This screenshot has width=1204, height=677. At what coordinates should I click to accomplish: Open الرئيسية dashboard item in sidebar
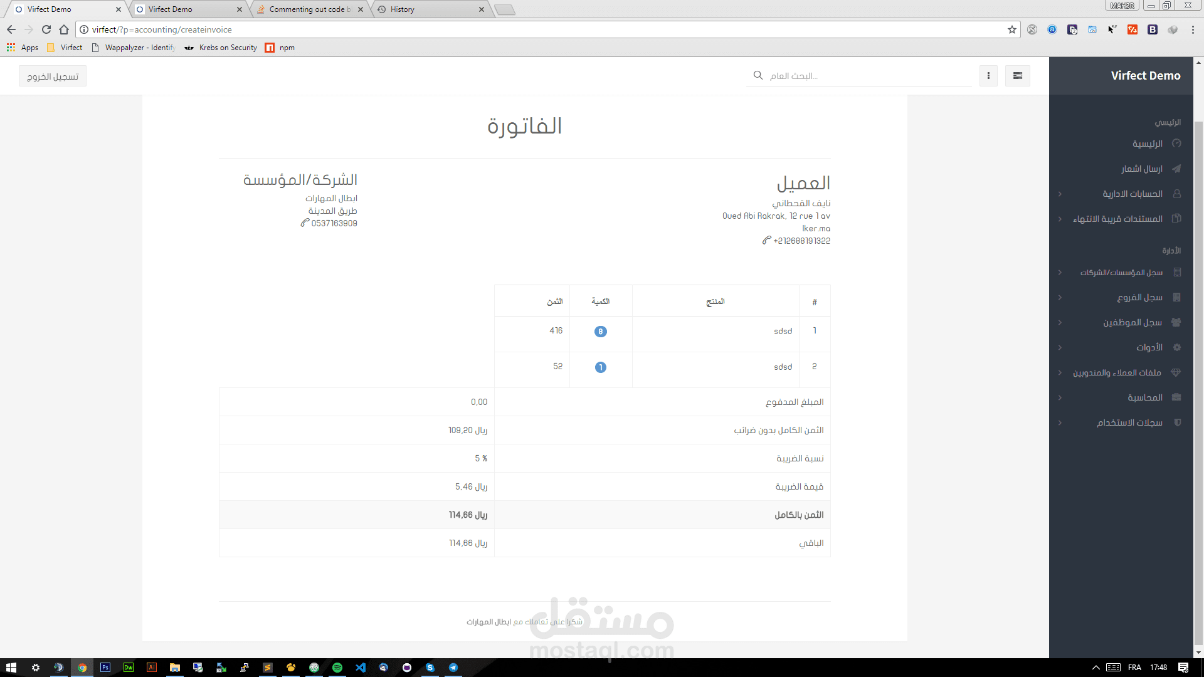point(1147,144)
